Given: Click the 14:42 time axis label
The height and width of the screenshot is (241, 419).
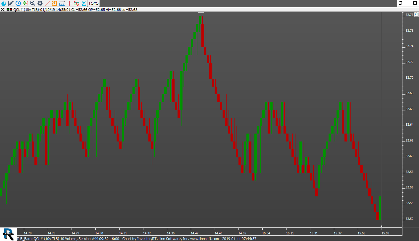Looking at the screenshot, I should click(194, 233).
